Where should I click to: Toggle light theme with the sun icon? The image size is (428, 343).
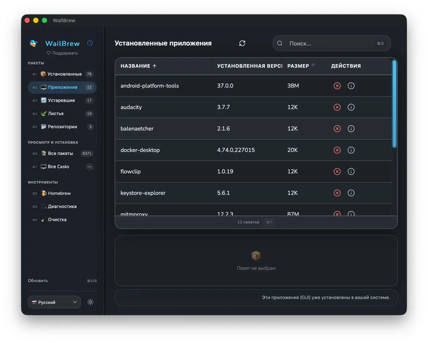[x=90, y=302]
